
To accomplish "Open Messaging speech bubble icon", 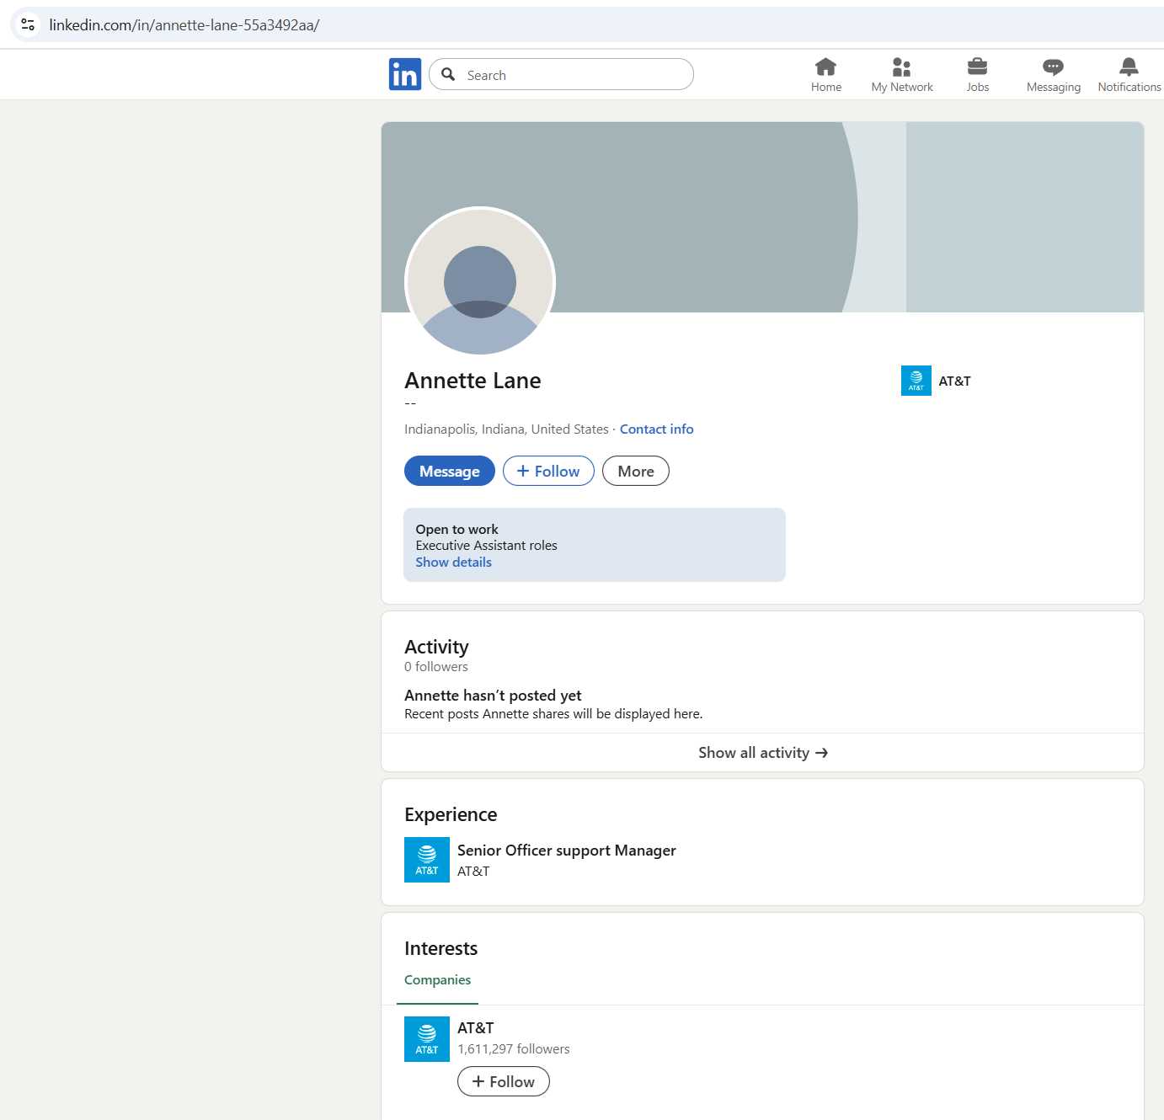I will 1054,67.
